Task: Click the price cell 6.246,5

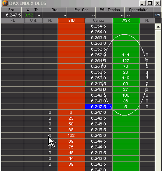Action: [99, 118]
